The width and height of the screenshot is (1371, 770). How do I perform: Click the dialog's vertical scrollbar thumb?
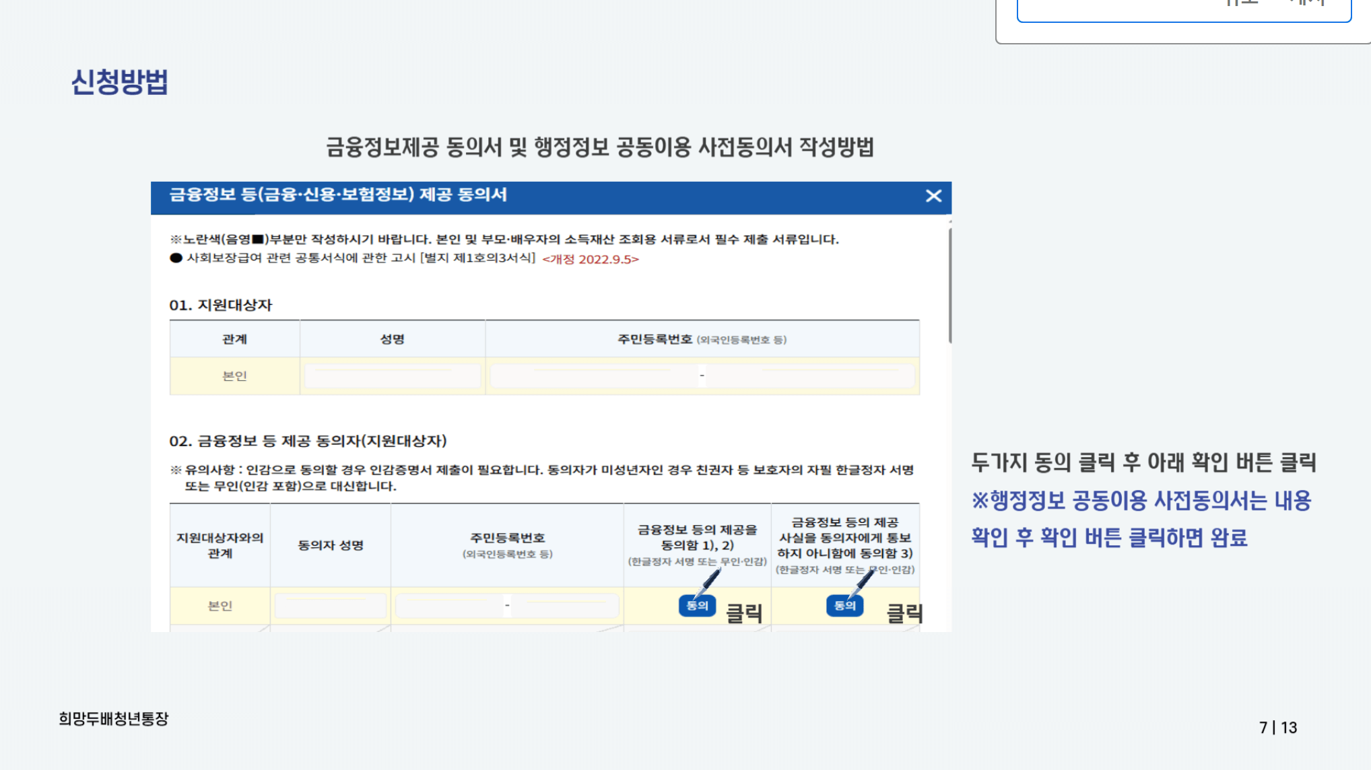(x=949, y=286)
